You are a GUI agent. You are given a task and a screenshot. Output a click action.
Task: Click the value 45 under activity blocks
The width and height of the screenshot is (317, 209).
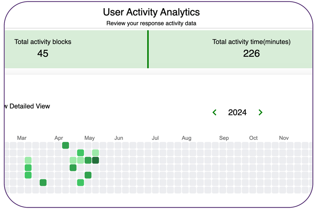(43, 53)
